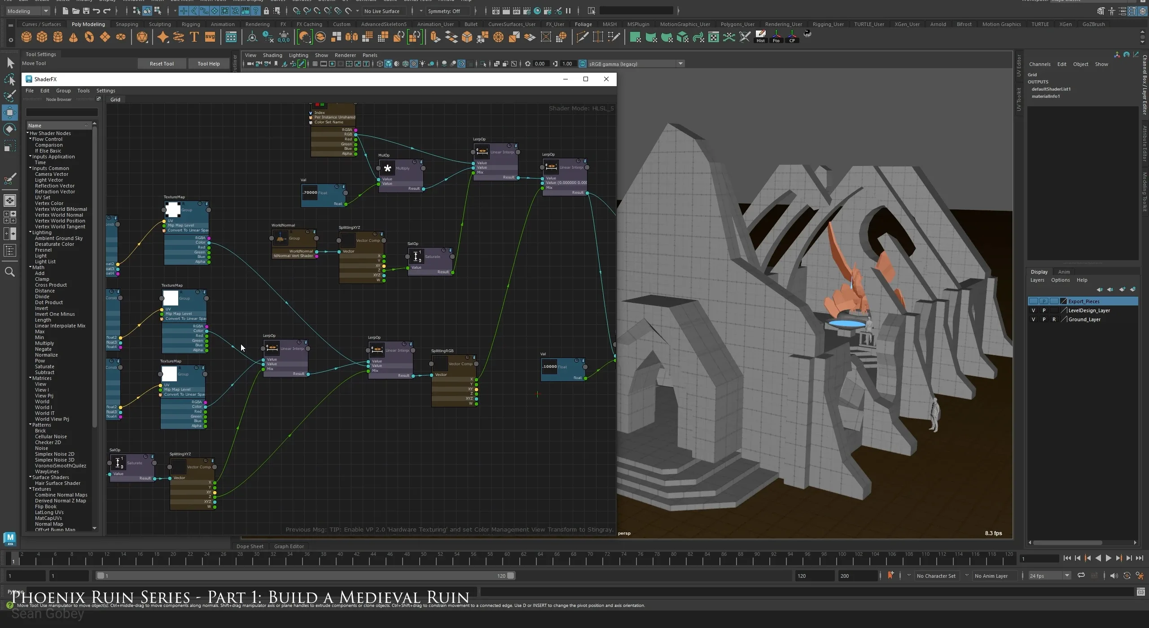Import SVG using the shelf icon

pos(210,37)
